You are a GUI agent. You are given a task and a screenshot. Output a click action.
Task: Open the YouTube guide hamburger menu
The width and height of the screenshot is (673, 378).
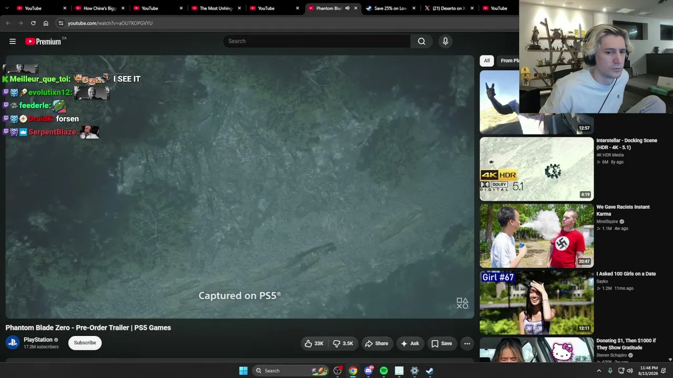point(13,41)
